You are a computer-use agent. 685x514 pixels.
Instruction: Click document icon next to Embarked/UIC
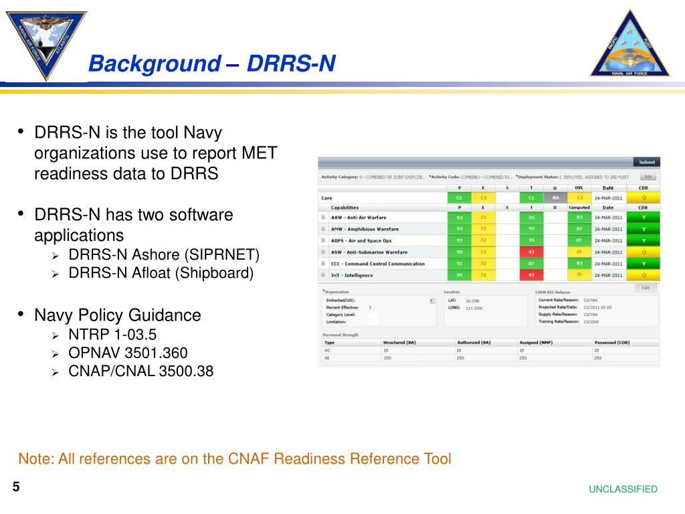coord(432,301)
